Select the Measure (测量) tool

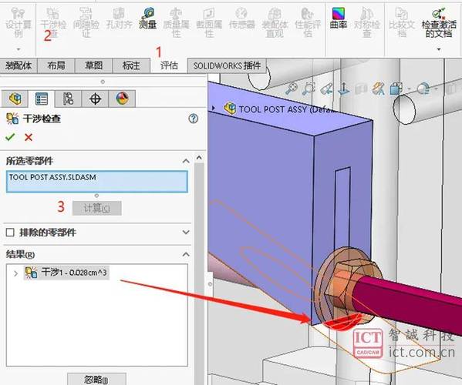click(x=148, y=18)
